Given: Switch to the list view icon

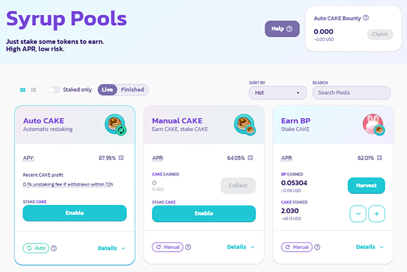Looking at the screenshot, I should (x=33, y=90).
